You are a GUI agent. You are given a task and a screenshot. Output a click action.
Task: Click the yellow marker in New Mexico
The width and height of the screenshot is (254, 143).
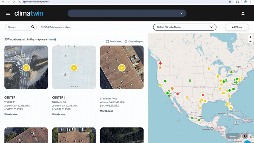pyautogui.click(x=187, y=98)
